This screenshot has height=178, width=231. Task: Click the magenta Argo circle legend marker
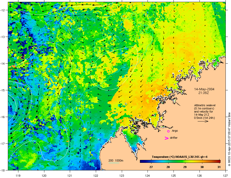click(168, 131)
